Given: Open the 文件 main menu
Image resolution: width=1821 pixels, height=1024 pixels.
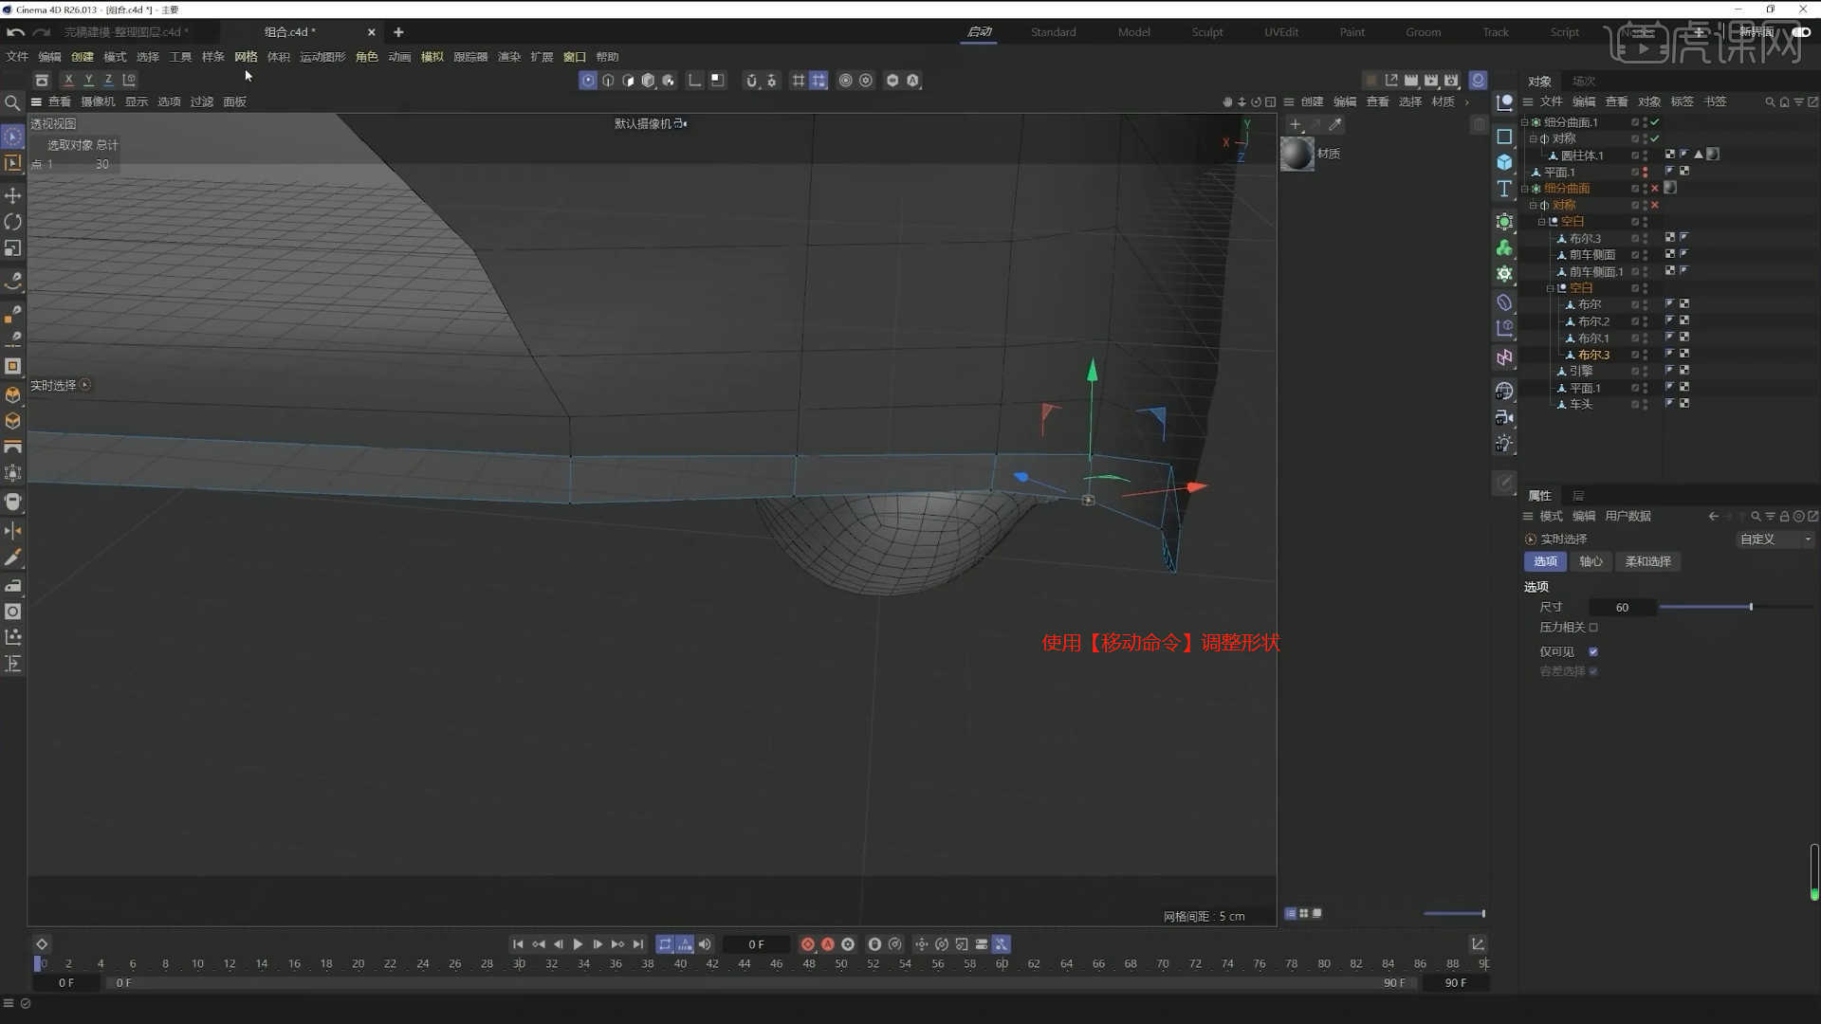Looking at the screenshot, I should point(17,57).
